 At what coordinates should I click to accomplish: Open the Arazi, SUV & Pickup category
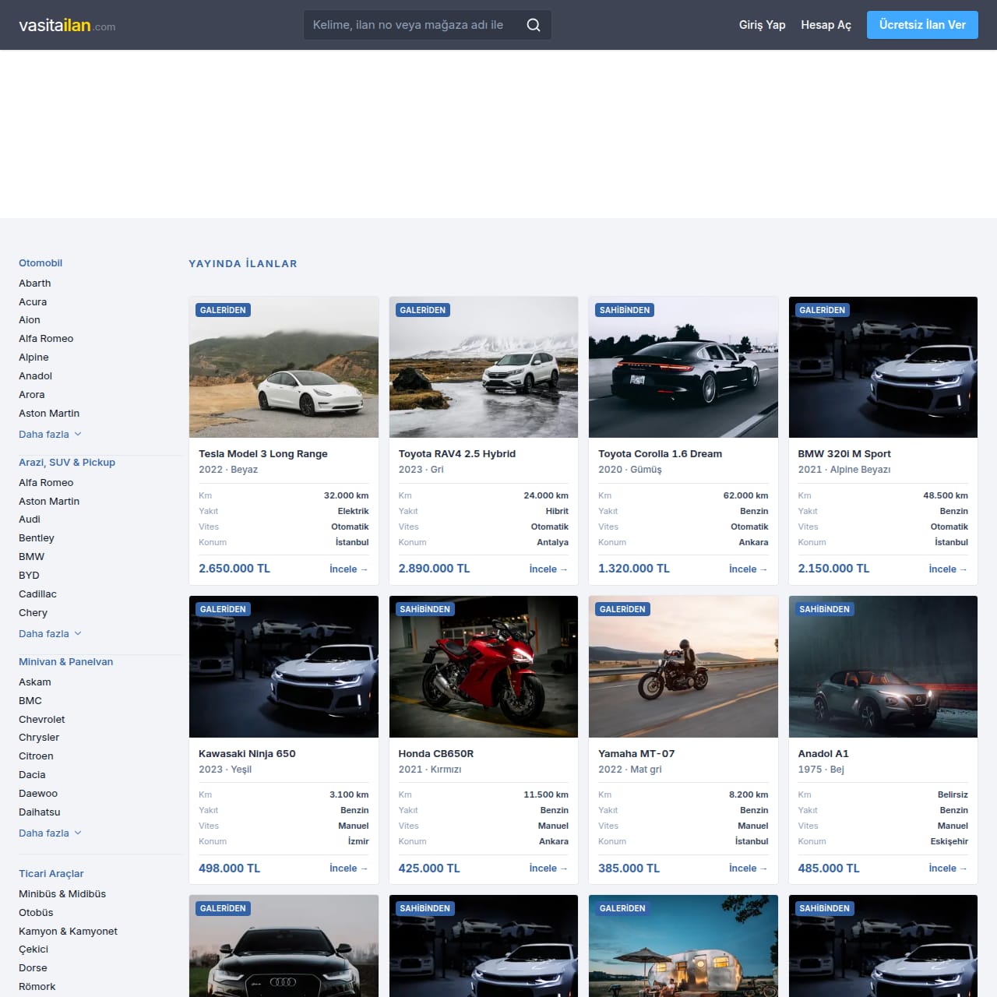click(x=67, y=463)
